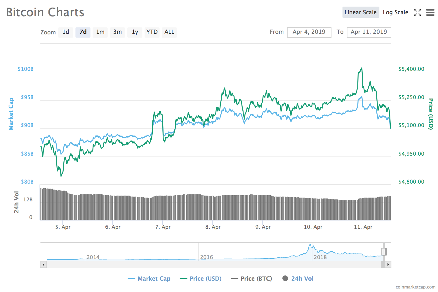Set zoom range to 1y
The width and height of the screenshot is (438, 292).
pos(135,32)
